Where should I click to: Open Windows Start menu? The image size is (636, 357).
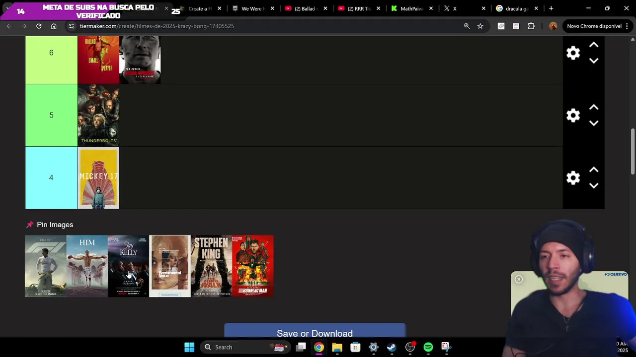[189, 347]
